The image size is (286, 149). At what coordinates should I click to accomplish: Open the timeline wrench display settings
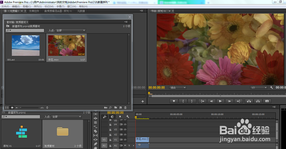pyautogui.click(x=128, y=117)
